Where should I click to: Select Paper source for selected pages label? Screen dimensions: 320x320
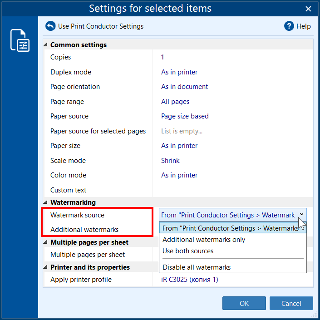[98, 131]
